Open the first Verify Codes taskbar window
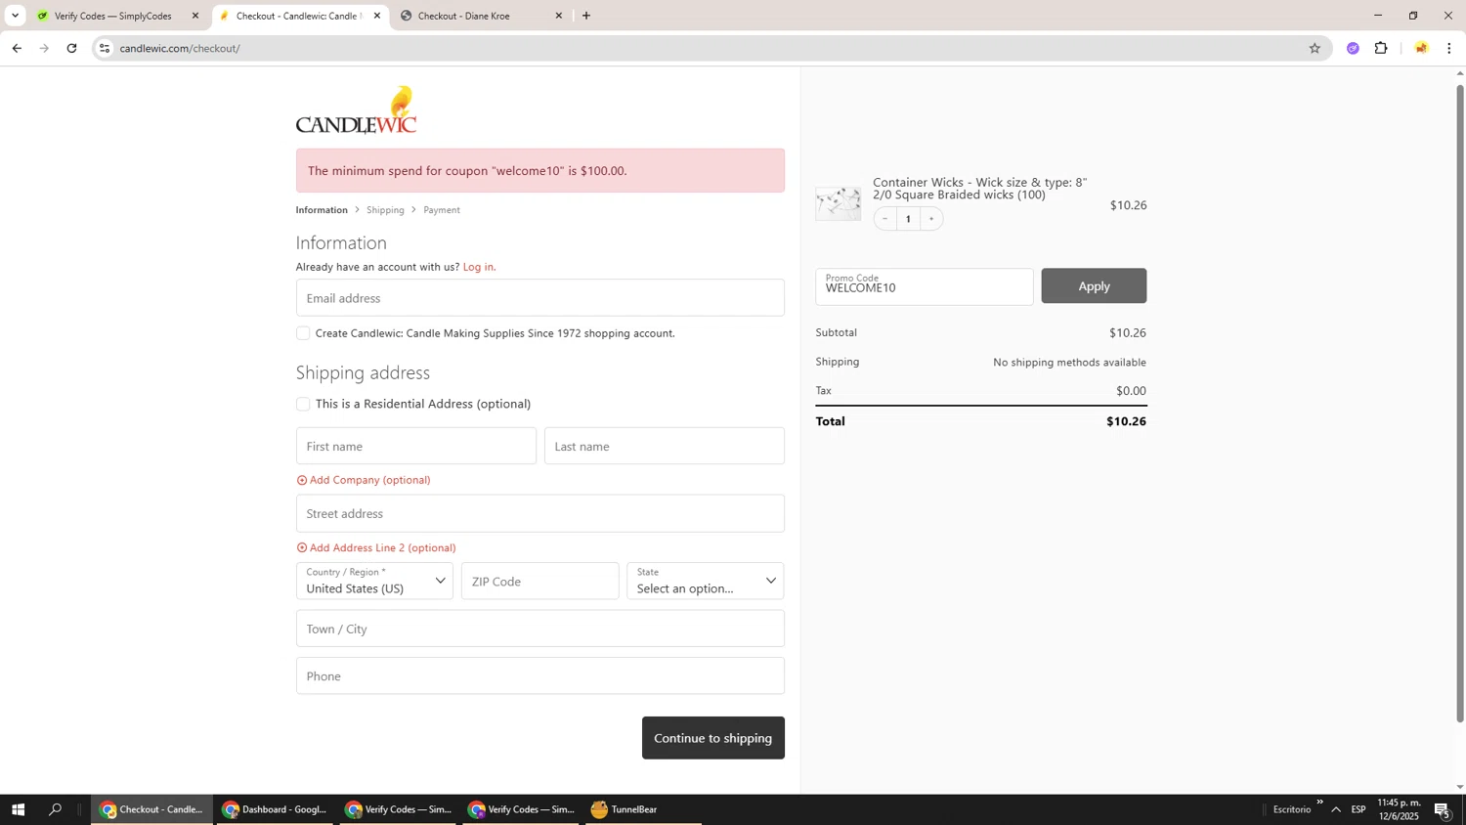 click(x=399, y=809)
